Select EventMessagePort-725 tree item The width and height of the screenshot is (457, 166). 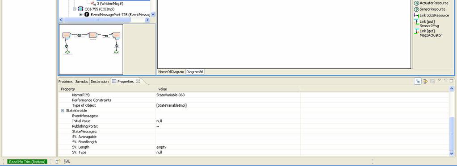120,14
